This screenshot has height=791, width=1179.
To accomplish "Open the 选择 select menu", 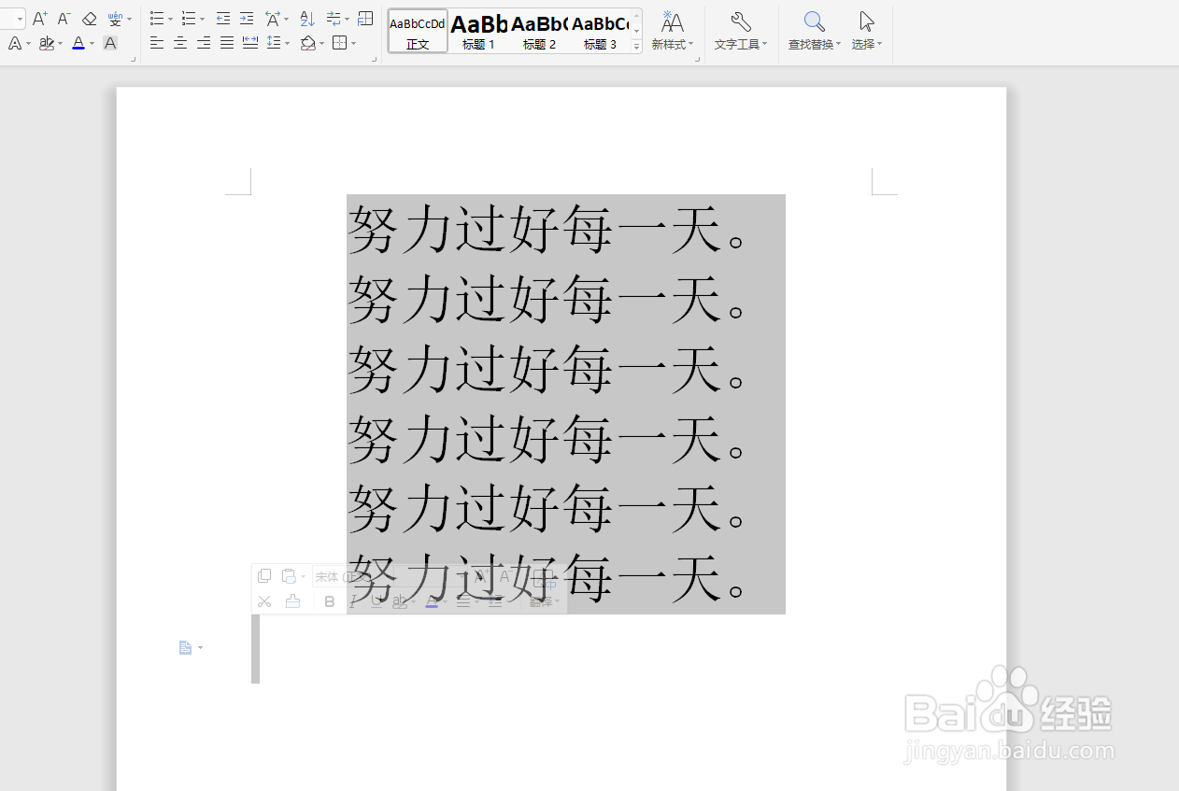I will click(x=867, y=31).
